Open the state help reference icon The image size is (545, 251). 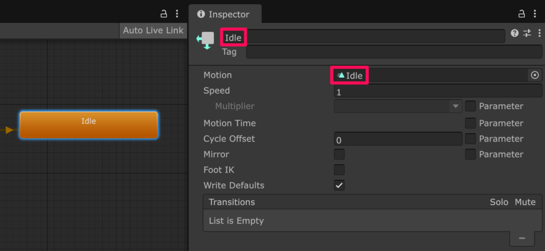point(515,33)
